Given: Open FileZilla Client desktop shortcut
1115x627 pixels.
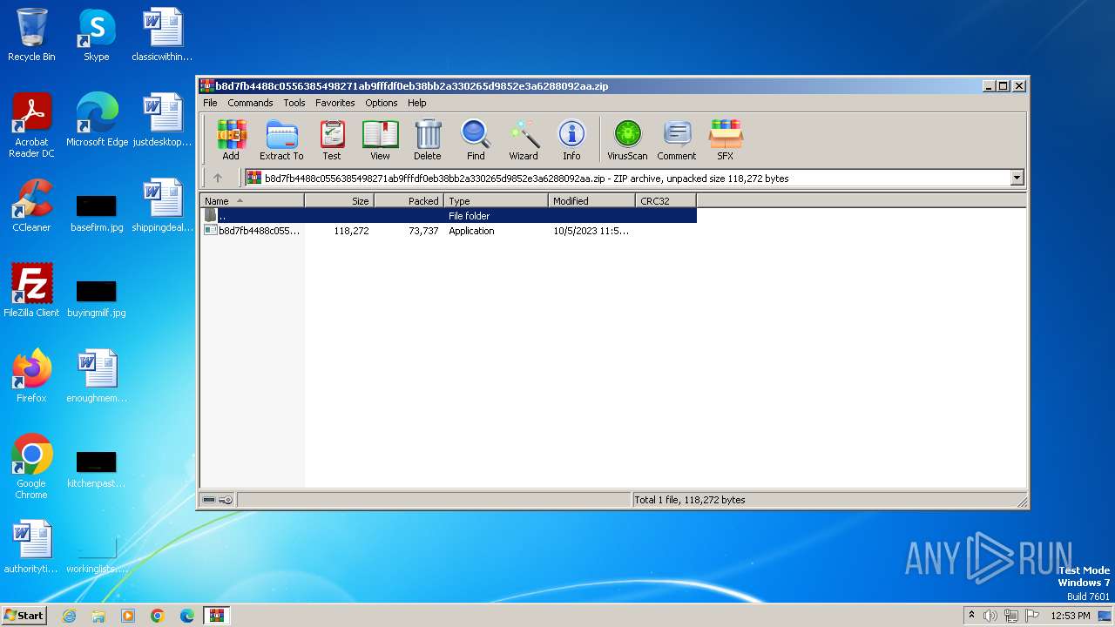Looking at the screenshot, I should coord(31,292).
